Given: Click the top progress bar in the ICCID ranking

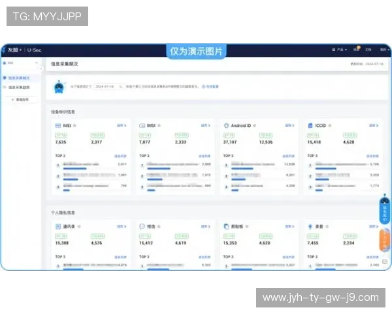Looking at the screenshot, I should 326,169.
